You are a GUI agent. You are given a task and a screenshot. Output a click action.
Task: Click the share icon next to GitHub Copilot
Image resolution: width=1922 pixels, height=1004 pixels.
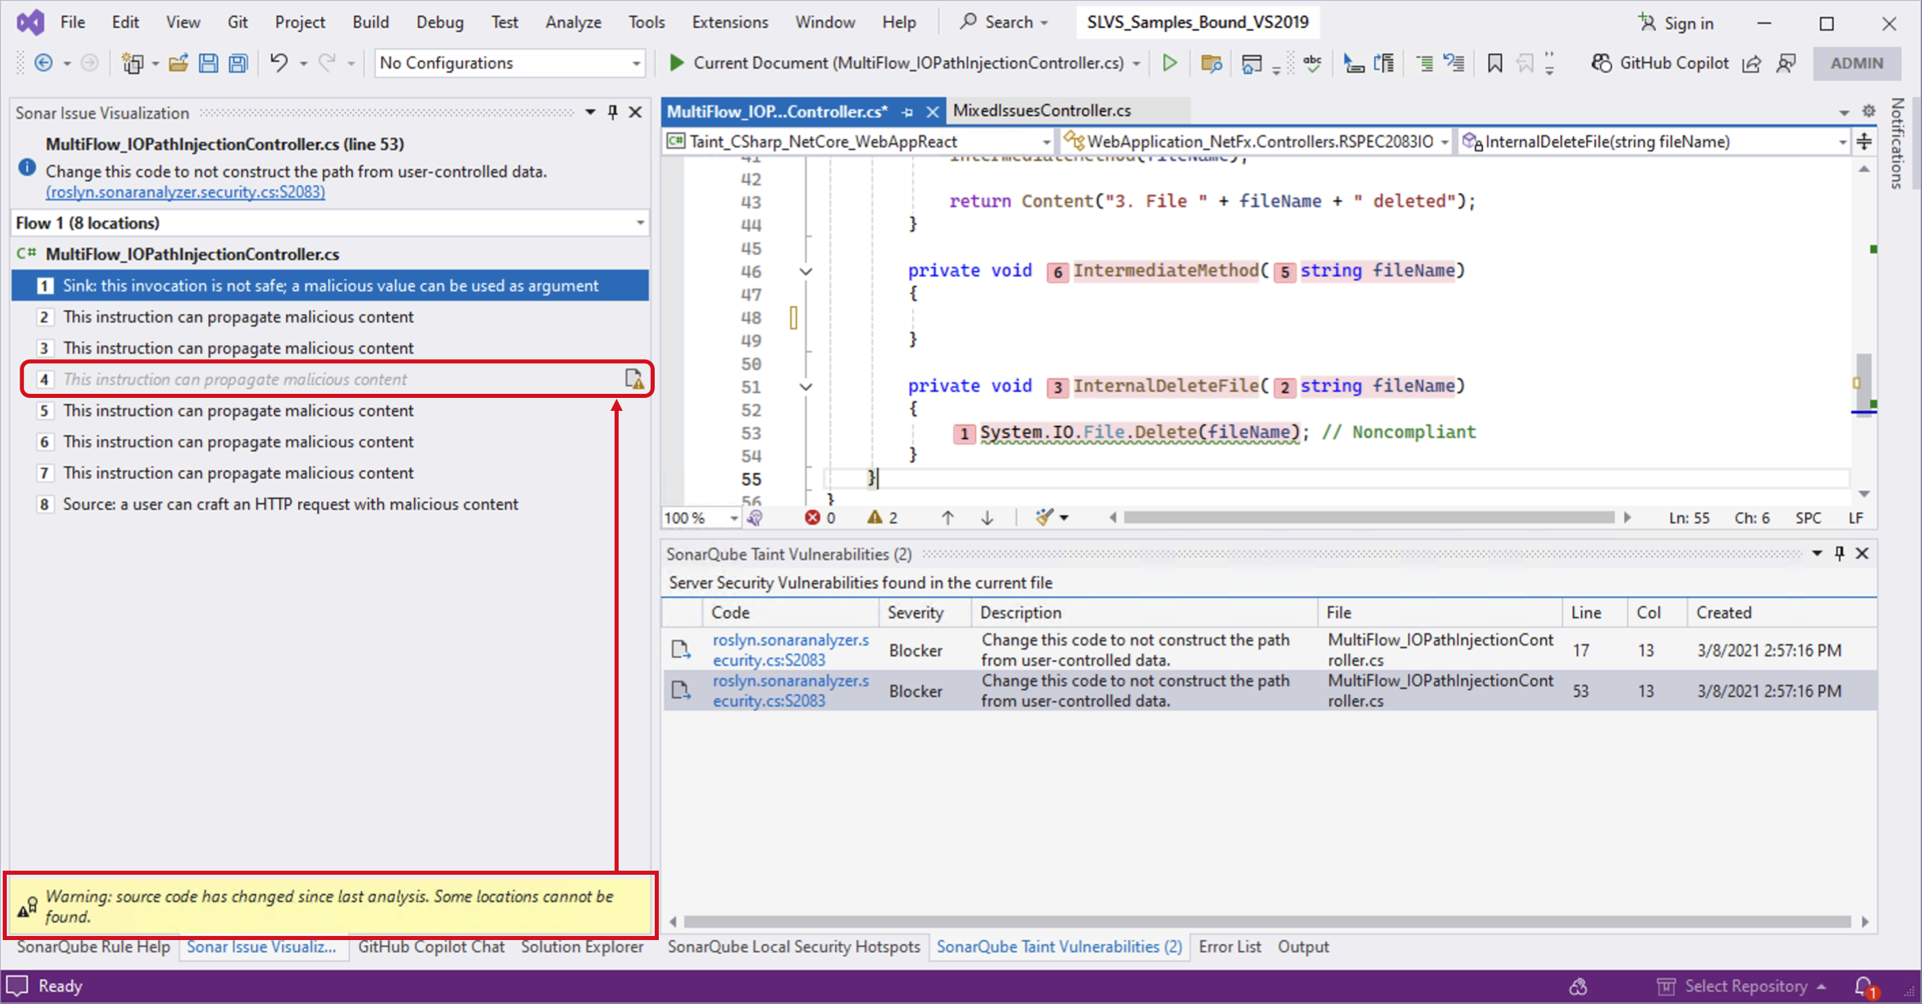pos(1751,64)
